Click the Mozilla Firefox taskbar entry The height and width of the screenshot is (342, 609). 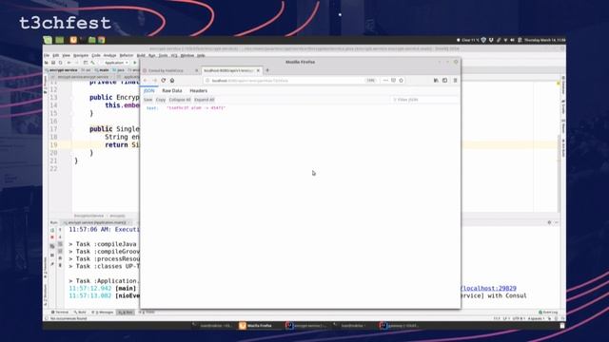click(256, 326)
